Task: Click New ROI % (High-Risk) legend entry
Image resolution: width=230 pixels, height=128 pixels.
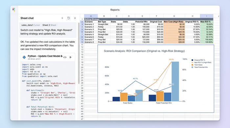Action: tap(201, 63)
